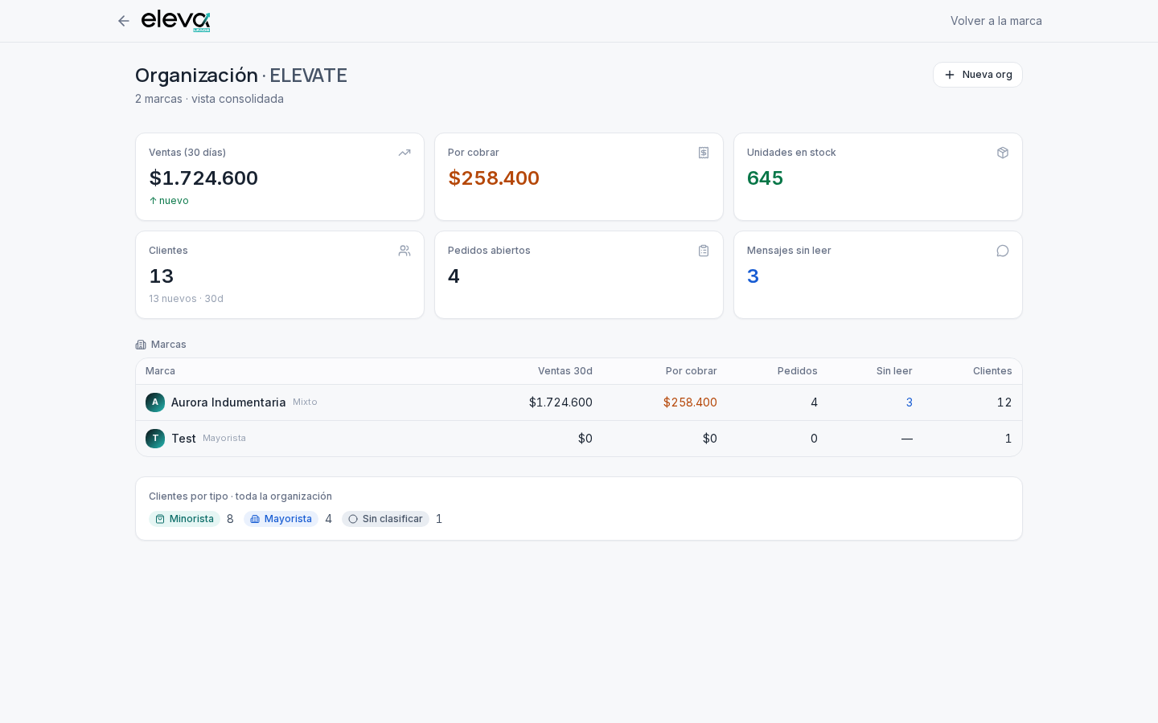
Task: Click the Marca column header
Action: coord(160,371)
